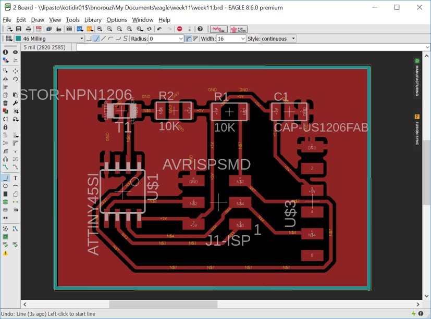Select the arc-end wire bend style

(x=118, y=39)
